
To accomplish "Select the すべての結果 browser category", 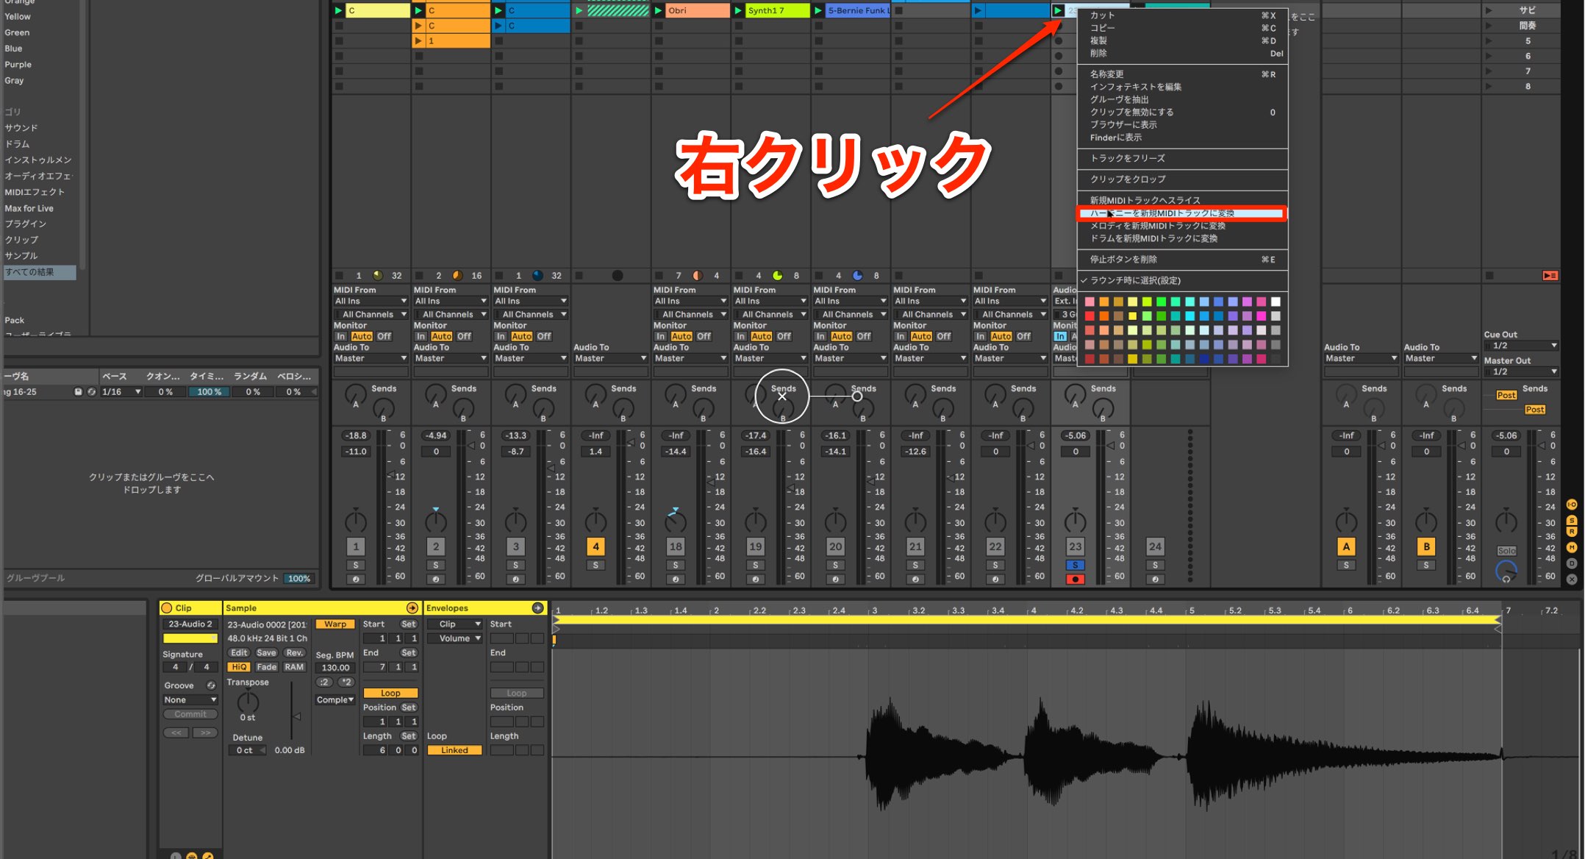I will point(40,272).
